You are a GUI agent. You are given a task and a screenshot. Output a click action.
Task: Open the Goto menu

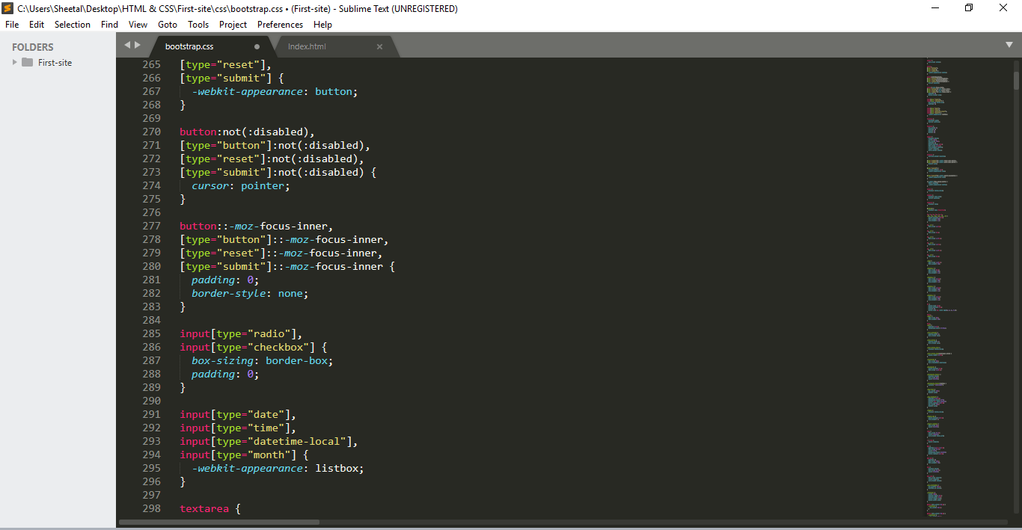(x=168, y=25)
